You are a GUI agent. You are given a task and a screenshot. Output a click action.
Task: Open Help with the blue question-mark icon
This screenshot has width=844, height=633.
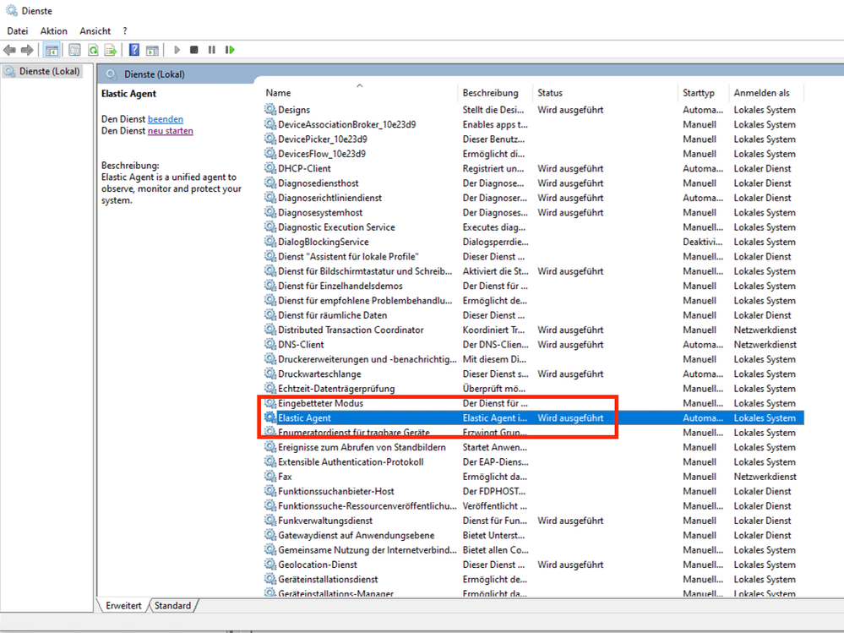click(134, 50)
